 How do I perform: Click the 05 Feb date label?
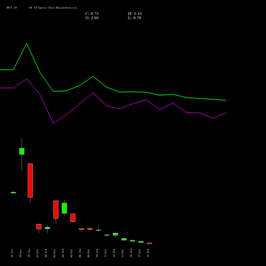point(71,253)
